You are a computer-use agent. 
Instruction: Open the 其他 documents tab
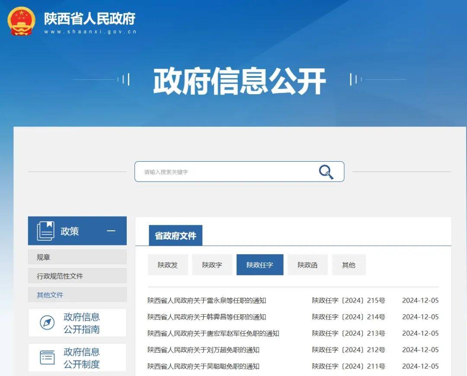pos(349,264)
